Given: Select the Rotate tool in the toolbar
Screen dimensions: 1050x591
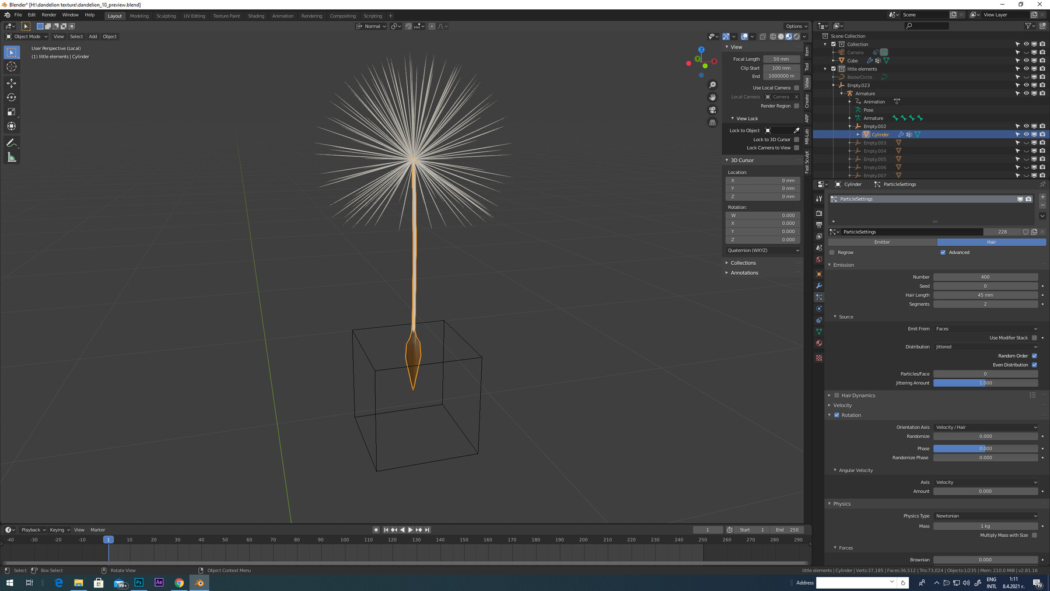Looking at the screenshot, I should tap(12, 97).
